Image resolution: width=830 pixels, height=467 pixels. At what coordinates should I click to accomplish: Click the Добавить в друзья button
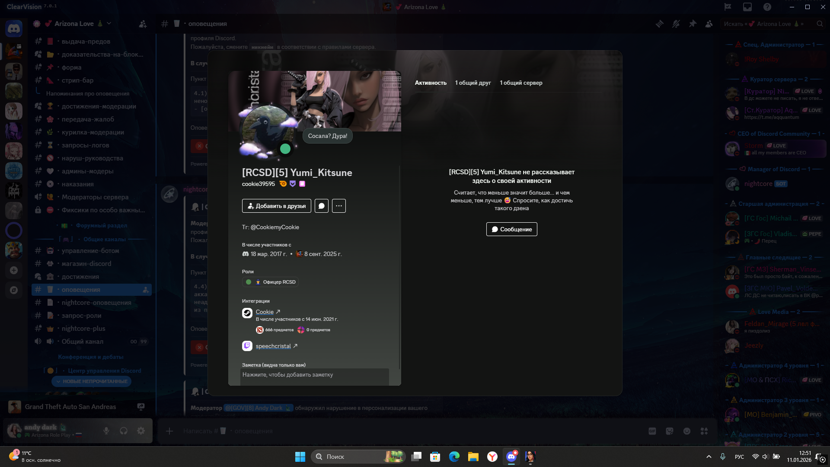[277, 206]
